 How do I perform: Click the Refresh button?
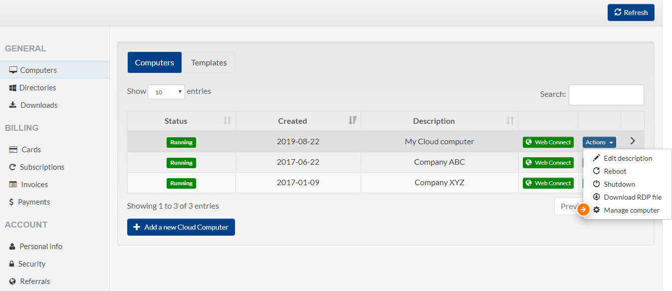pos(631,12)
